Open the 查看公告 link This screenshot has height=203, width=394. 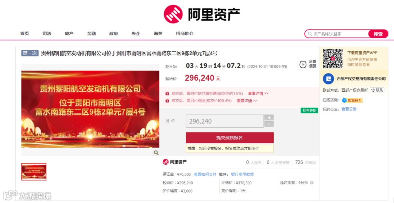(349, 109)
